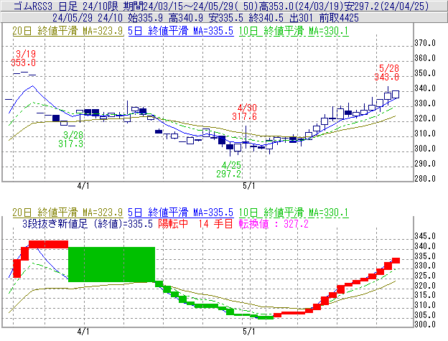Click the 転換値 : 327.2 text
This screenshot has width=448, height=341.
274,223
